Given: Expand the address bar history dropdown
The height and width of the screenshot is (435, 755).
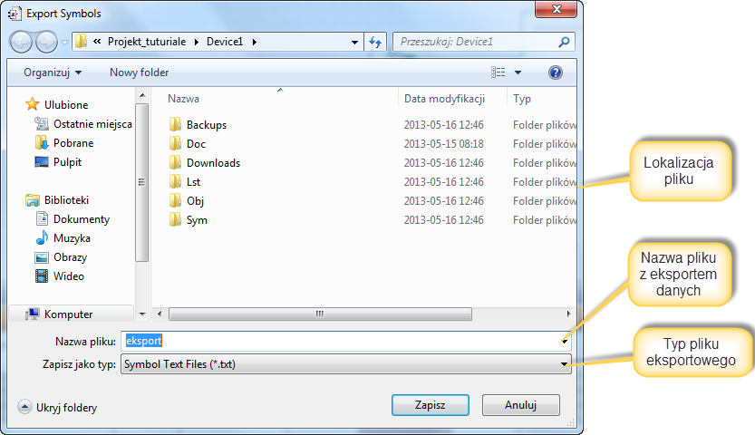Looking at the screenshot, I should tap(355, 43).
